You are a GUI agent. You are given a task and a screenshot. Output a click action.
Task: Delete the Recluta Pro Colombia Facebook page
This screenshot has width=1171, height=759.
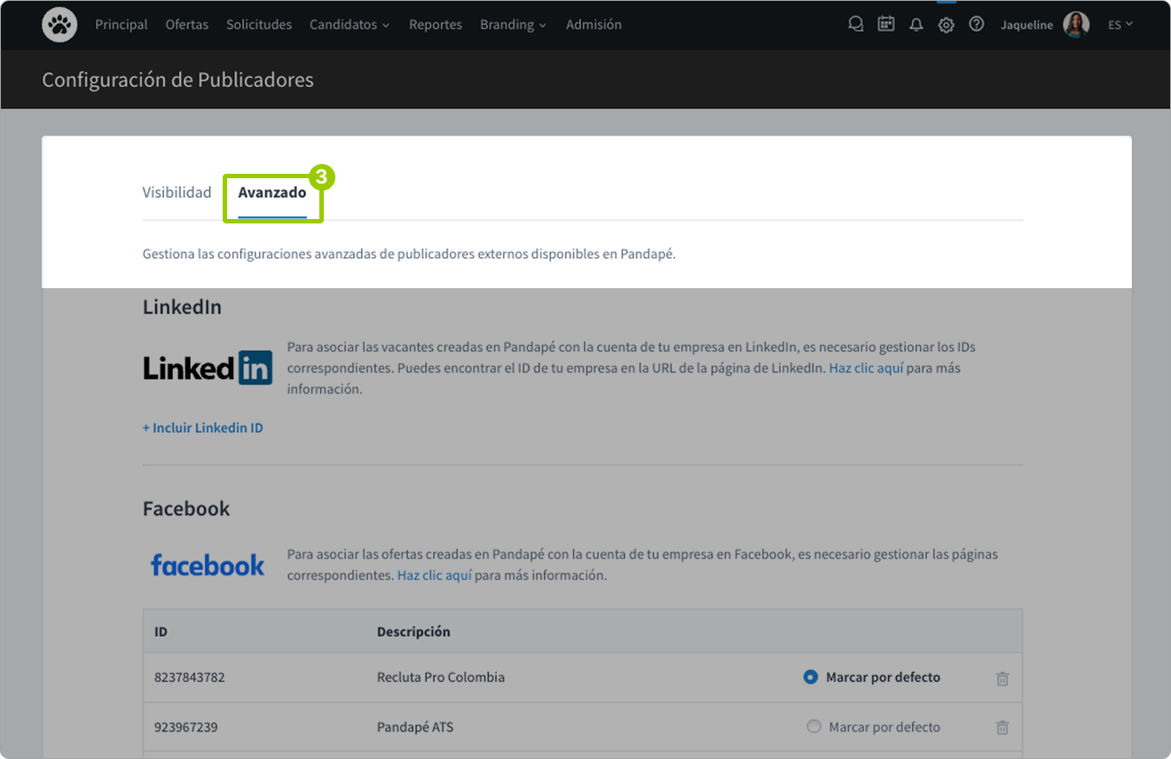(1002, 677)
